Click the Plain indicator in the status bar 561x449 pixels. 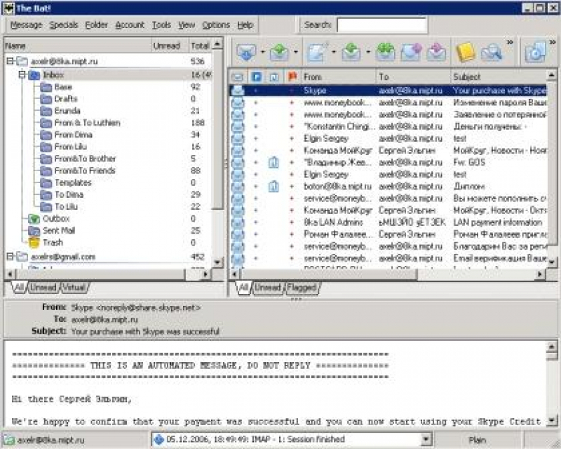(478, 440)
